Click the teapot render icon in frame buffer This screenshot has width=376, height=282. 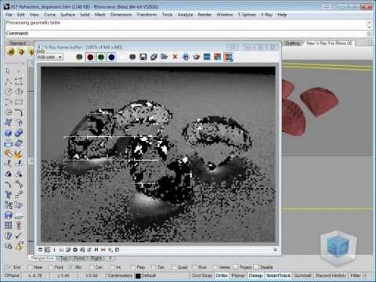pyautogui.click(x=197, y=57)
